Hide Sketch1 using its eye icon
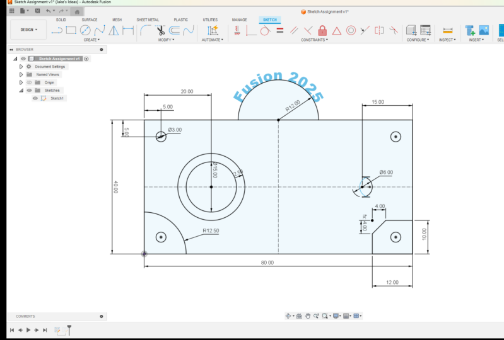Image resolution: width=504 pixels, height=340 pixels. click(35, 98)
